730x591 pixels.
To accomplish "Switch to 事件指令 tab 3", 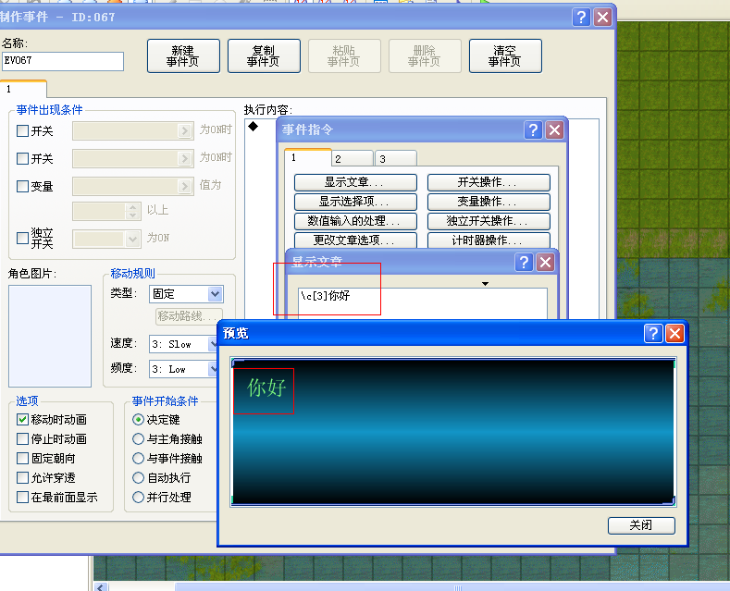I will (x=396, y=159).
